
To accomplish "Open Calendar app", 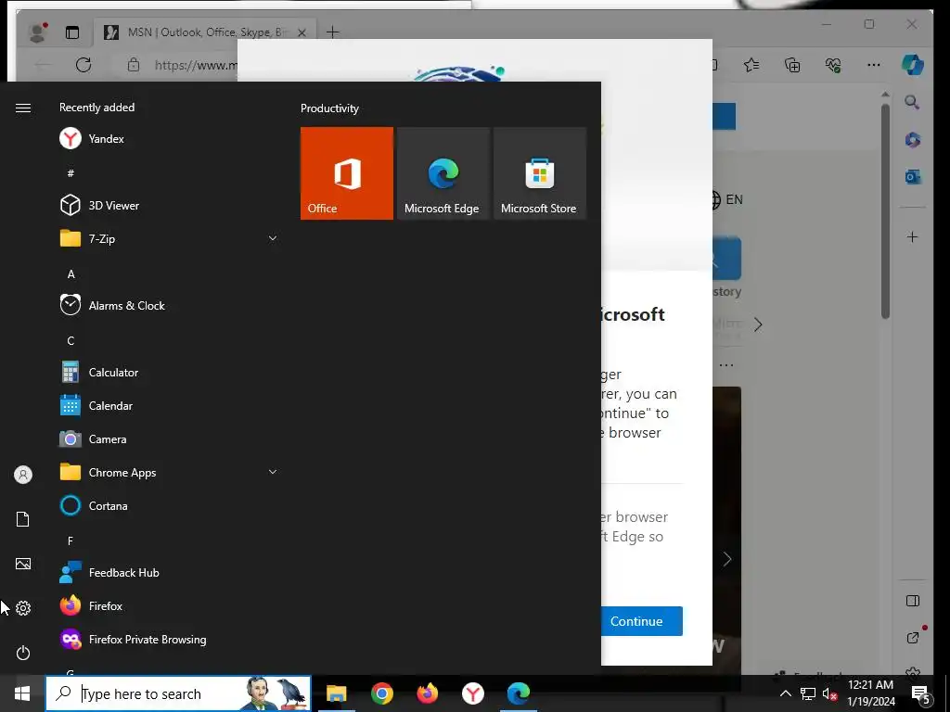I will pos(168,406).
